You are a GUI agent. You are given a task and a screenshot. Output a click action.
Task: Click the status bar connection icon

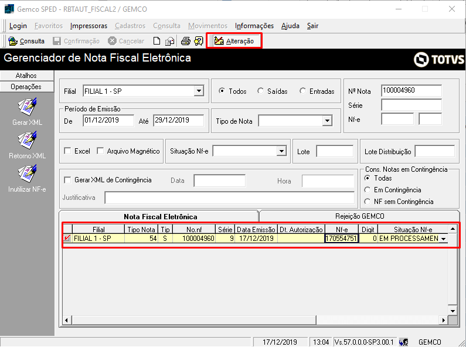coord(404,342)
